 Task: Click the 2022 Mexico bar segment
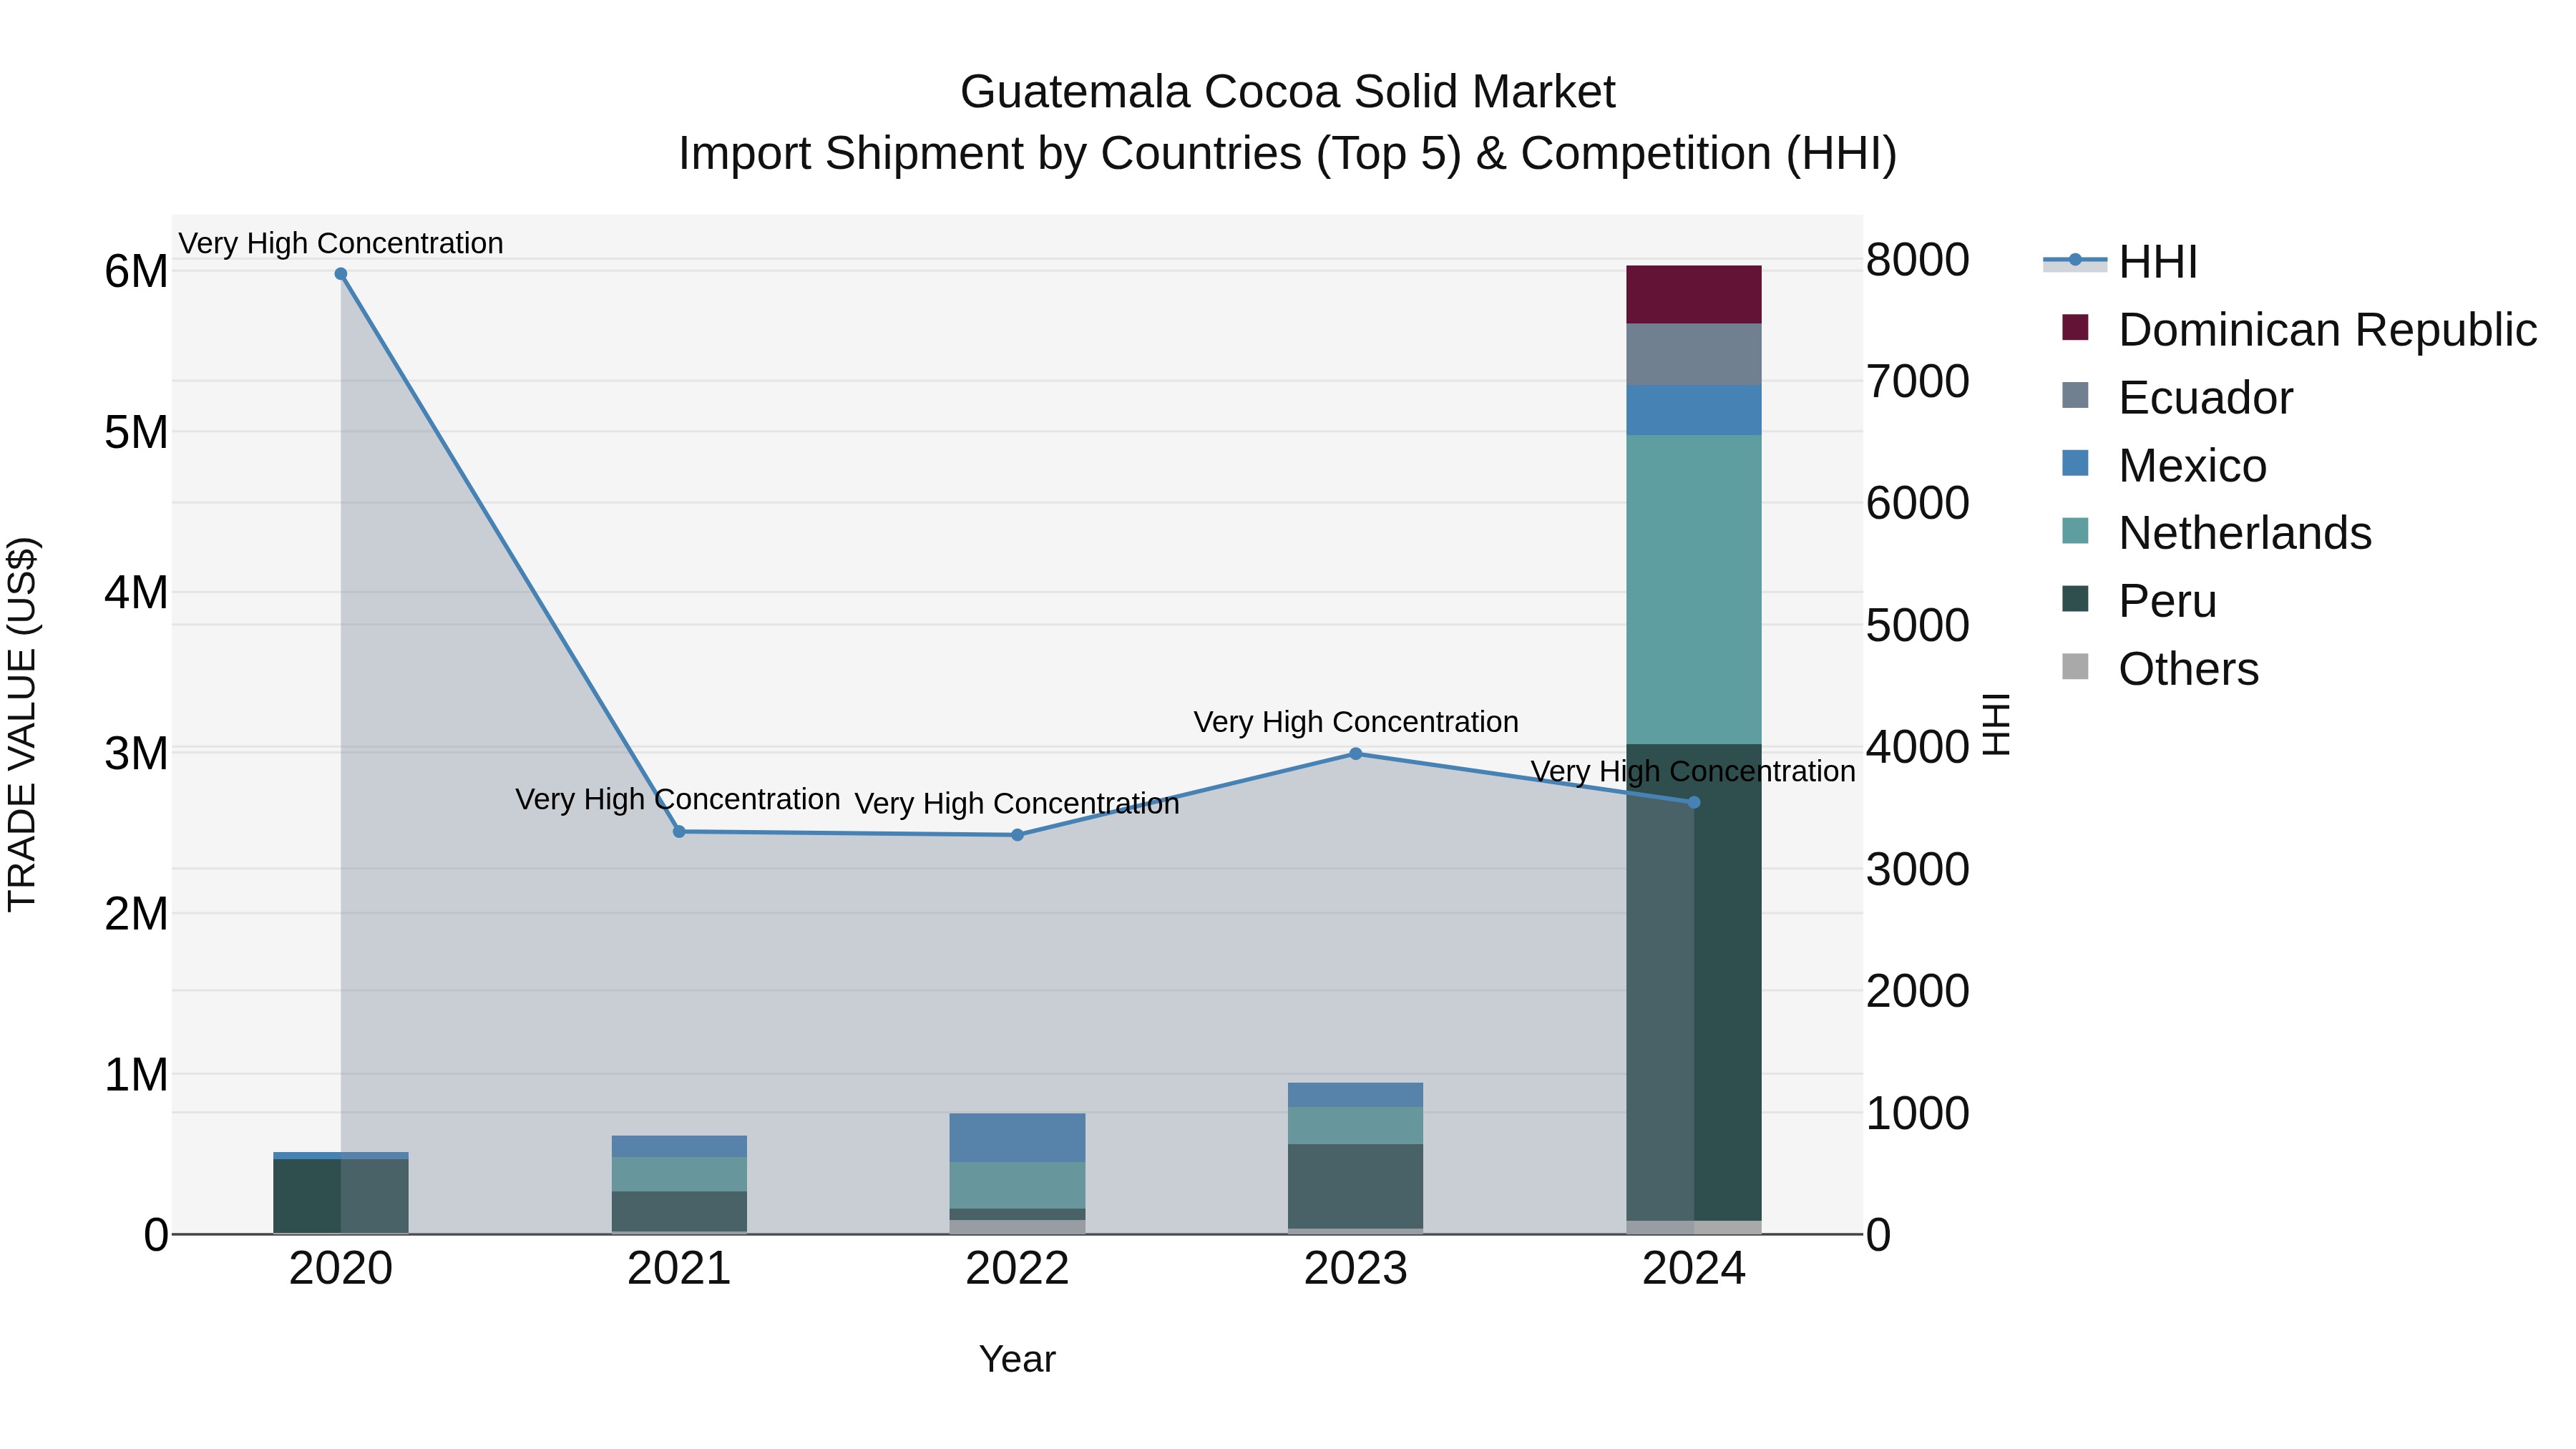pyautogui.click(x=1017, y=1138)
